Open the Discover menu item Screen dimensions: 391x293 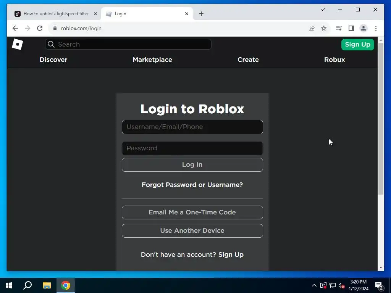click(53, 60)
